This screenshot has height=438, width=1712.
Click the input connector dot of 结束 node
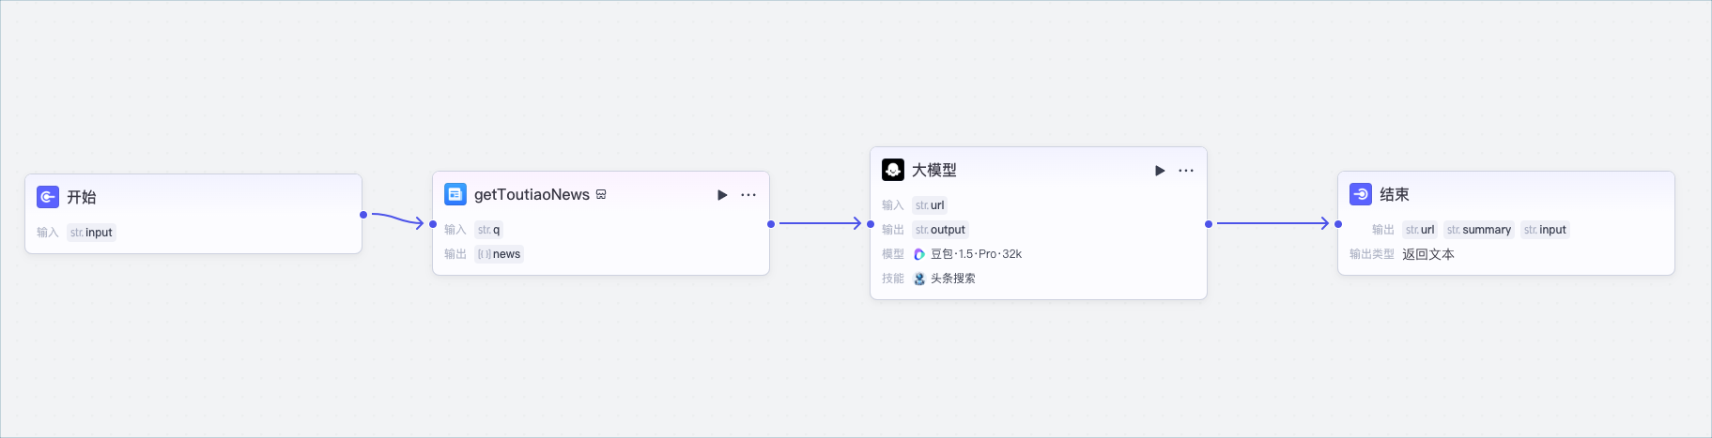click(1338, 224)
